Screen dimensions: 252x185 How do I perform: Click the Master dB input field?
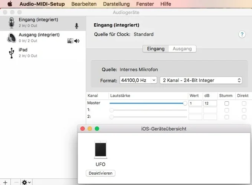[x=210, y=103]
